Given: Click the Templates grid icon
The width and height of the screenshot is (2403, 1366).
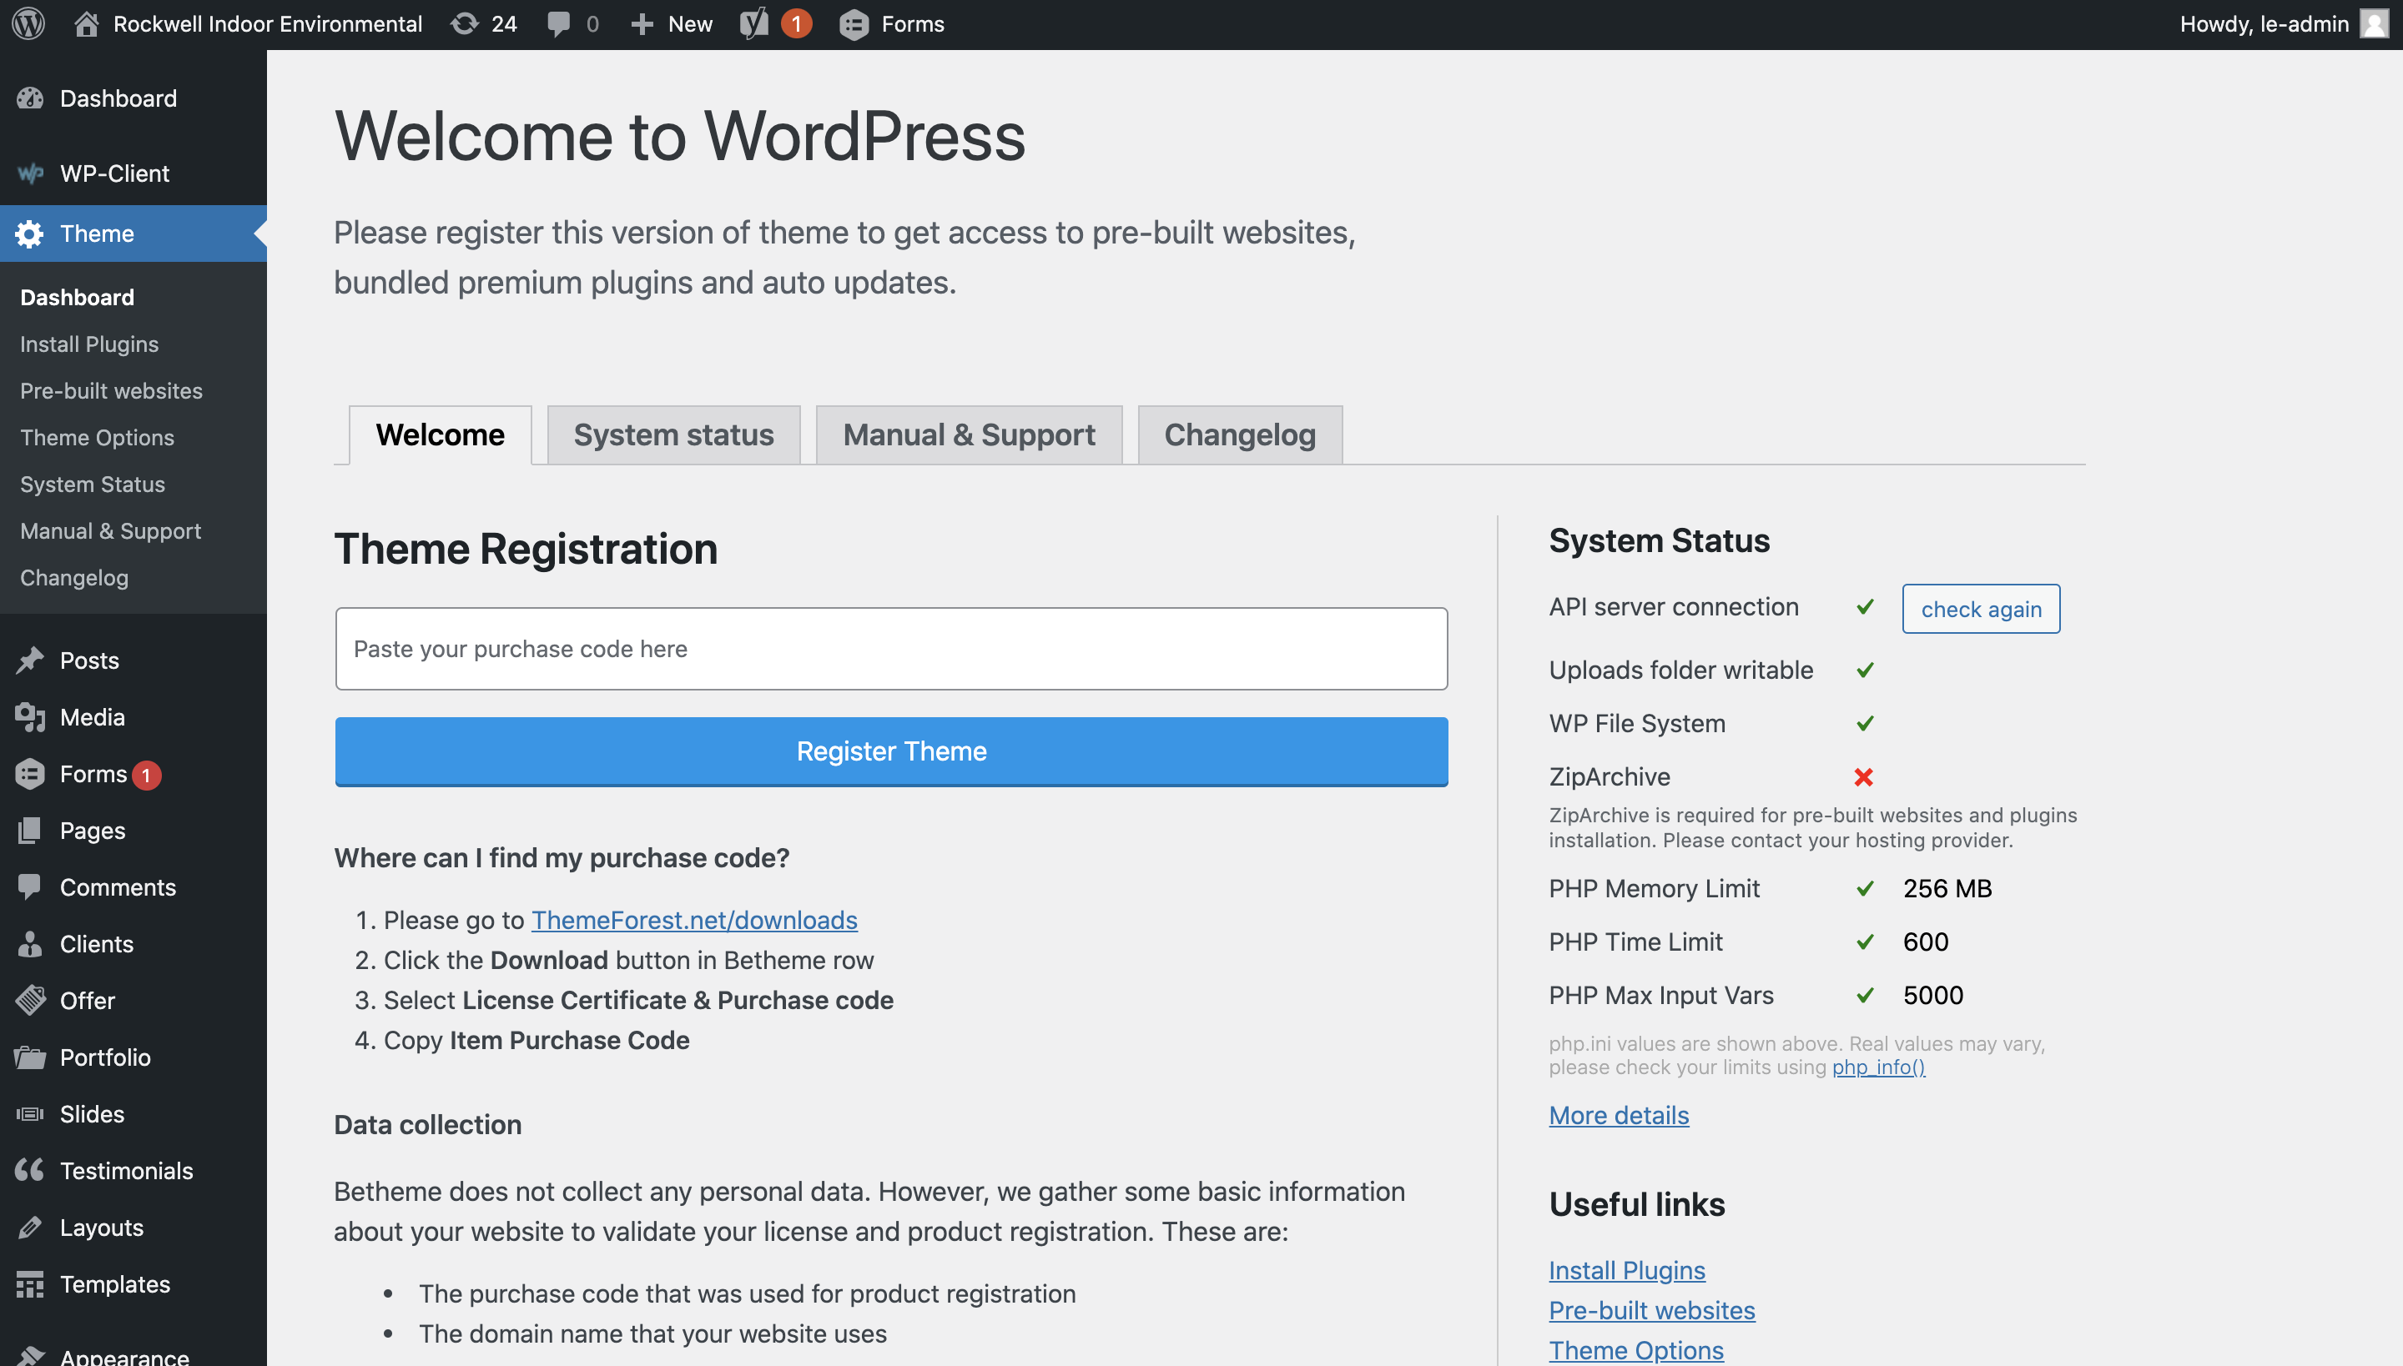Looking at the screenshot, I should click(x=30, y=1284).
